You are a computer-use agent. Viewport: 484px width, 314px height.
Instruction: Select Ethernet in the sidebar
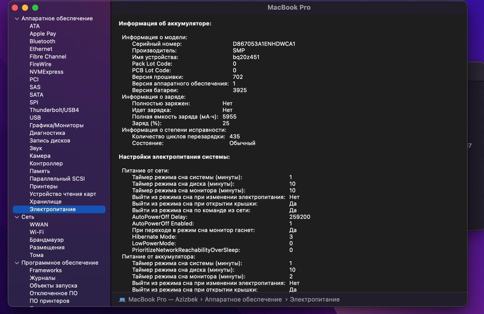(x=41, y=49)
